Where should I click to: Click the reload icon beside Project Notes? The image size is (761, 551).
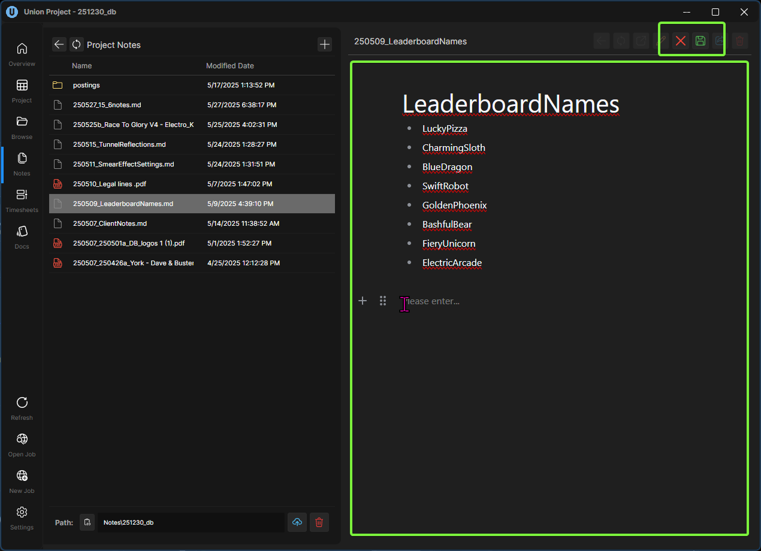[76, 44]
